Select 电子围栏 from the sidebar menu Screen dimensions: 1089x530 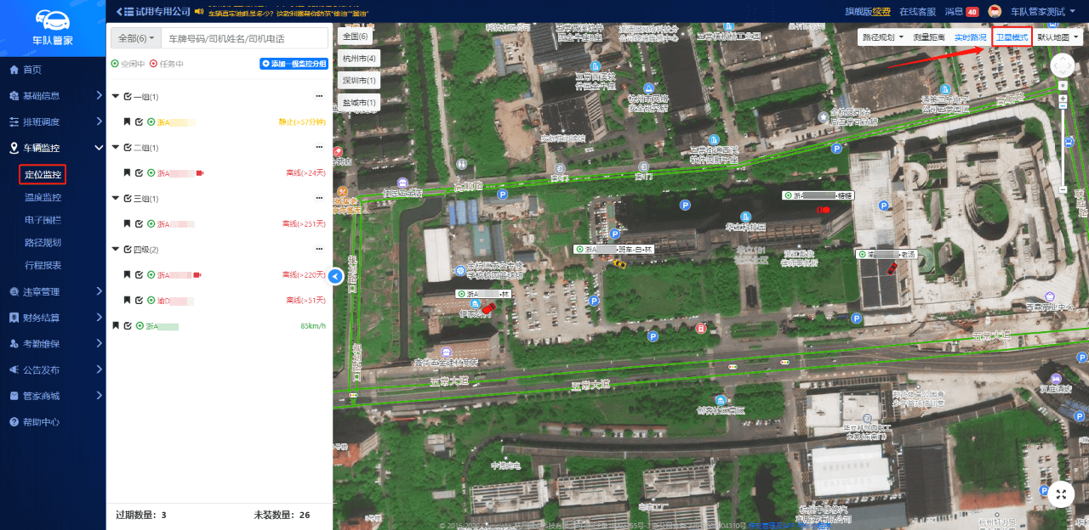43,220
